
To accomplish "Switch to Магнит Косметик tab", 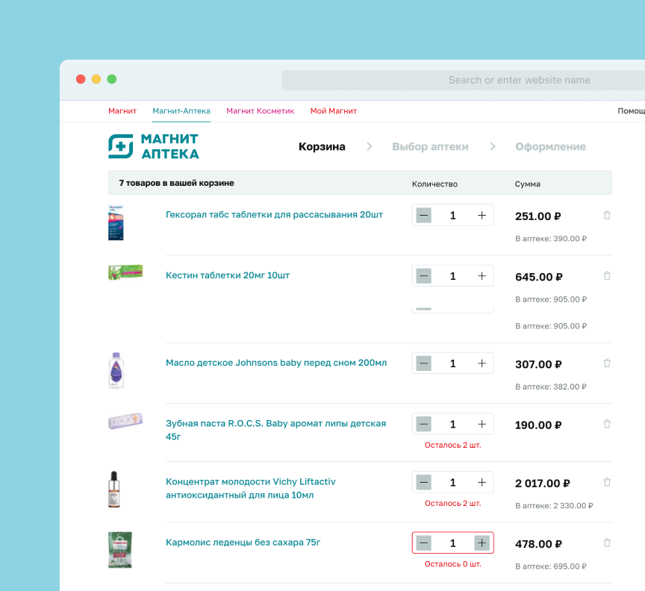I will [260, 111].
